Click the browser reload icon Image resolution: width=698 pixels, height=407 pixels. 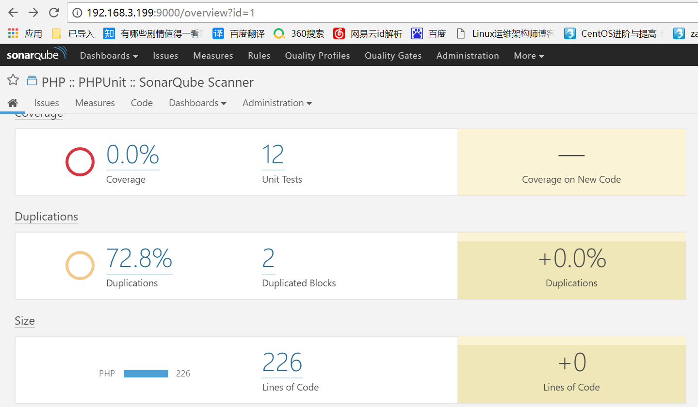[x=53, y=13]
